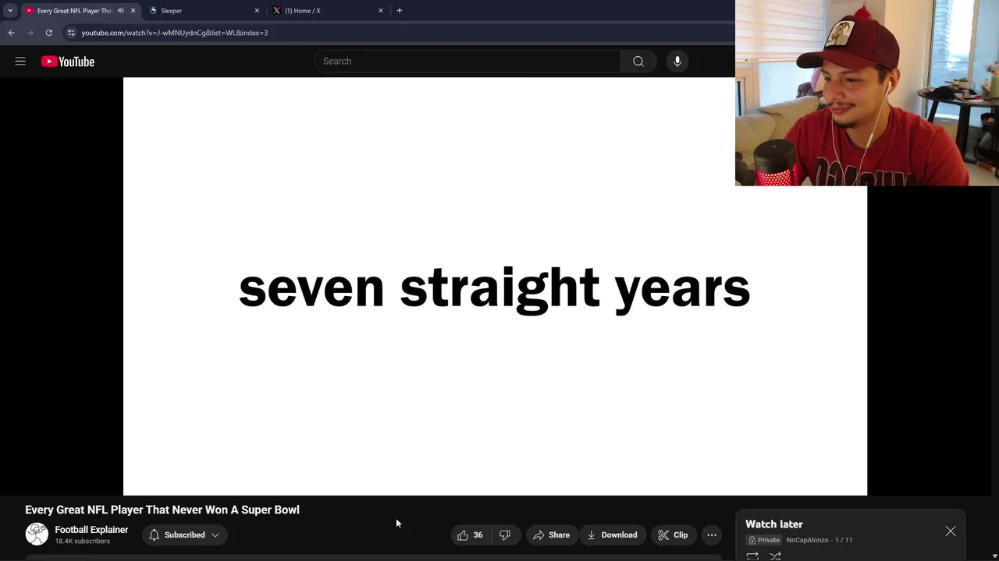Download the video
999x561 pixels.
612,535
